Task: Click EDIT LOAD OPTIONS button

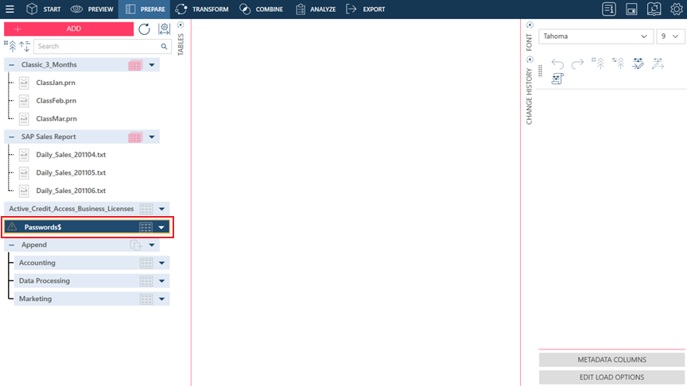Action: [x=611, y=376]
